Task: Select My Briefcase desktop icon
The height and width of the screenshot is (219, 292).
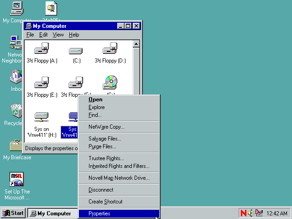Action: [16, 145]
